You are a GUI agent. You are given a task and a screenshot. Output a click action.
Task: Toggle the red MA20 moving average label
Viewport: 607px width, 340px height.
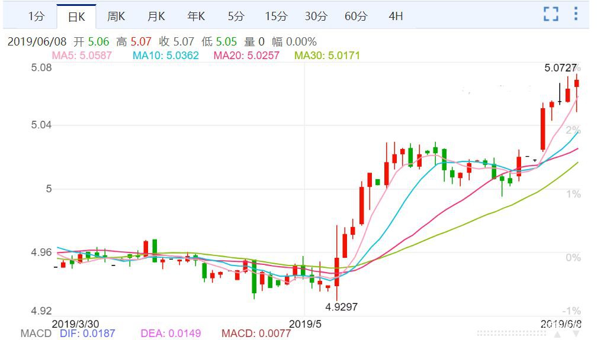pos(246,56)
